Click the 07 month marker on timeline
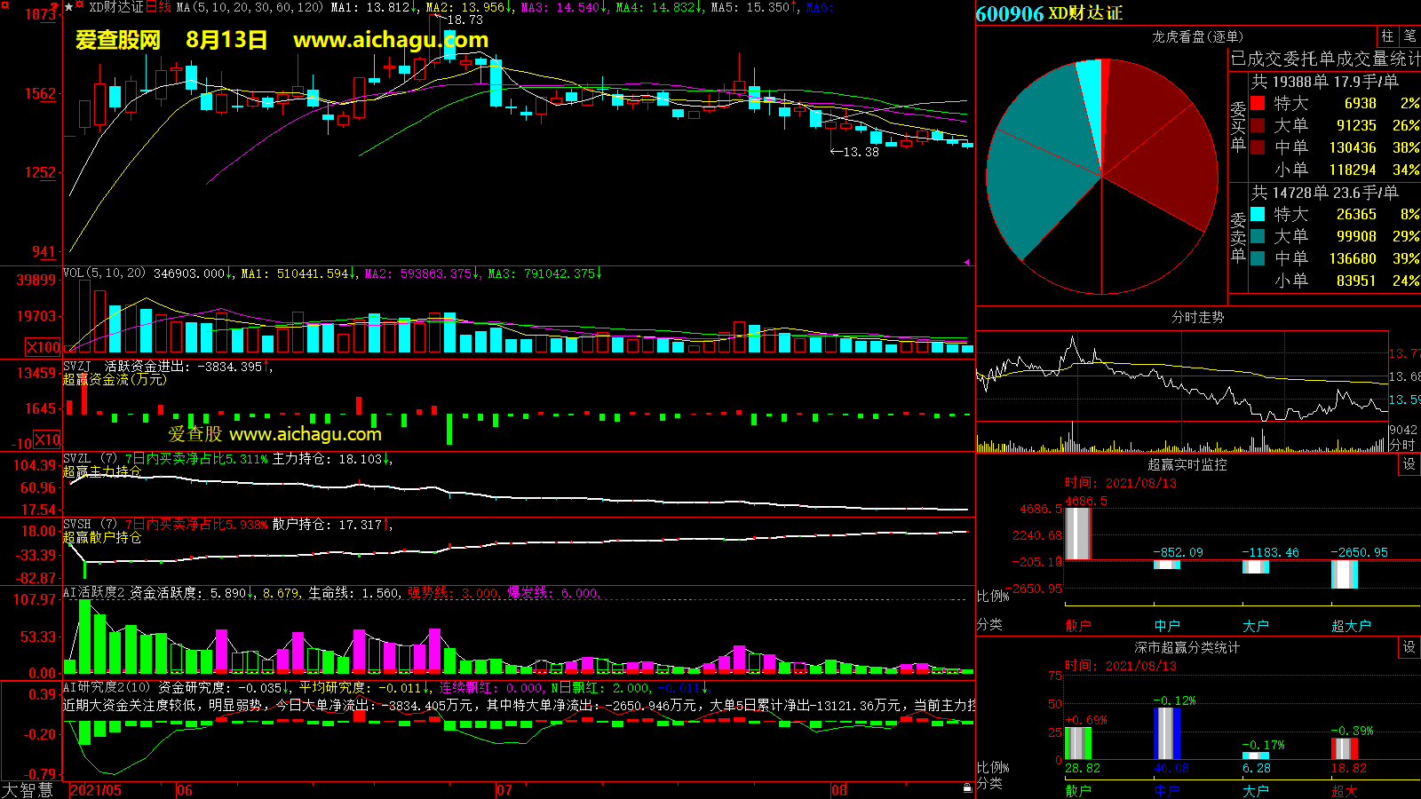1421x799 pixels. [504, 790]
